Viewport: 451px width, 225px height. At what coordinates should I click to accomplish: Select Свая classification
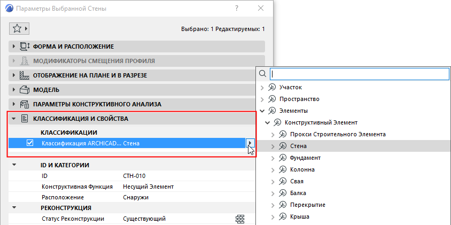pyautogui.click(x=297, y=181)
